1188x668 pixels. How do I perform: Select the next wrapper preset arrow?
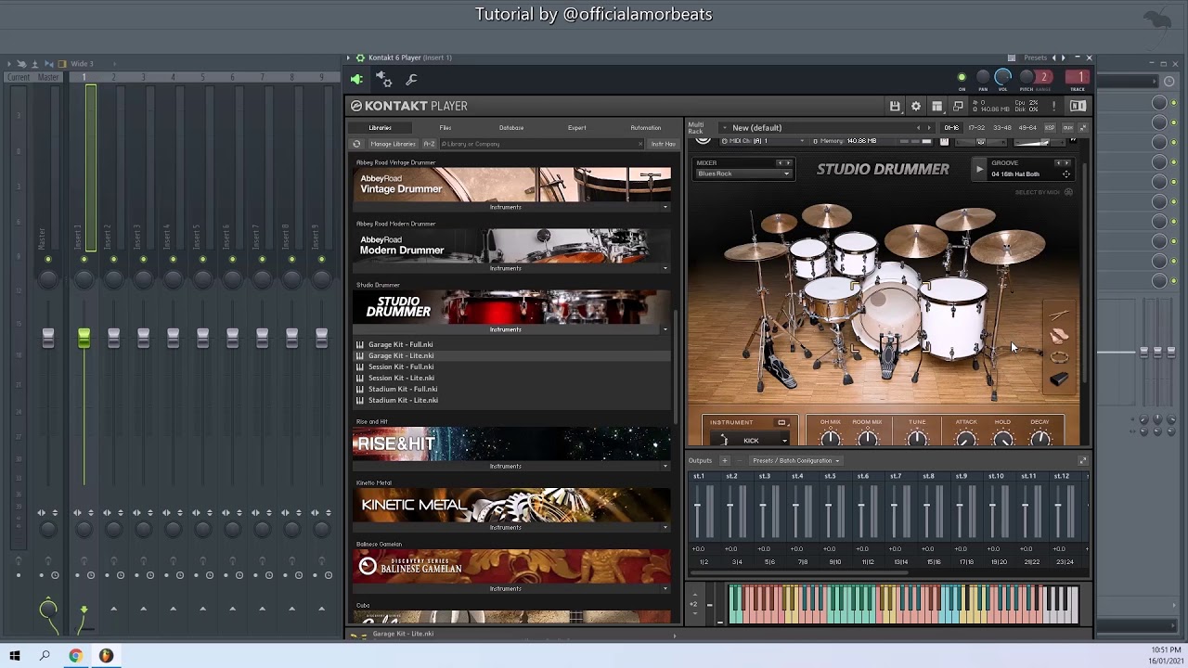point(1064,58)
